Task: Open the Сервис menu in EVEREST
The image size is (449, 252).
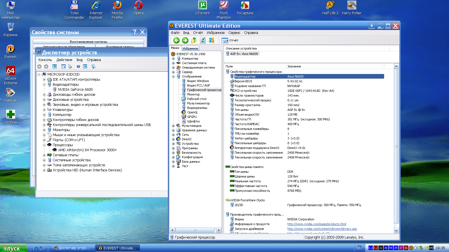Action: [x=234, y=33]
